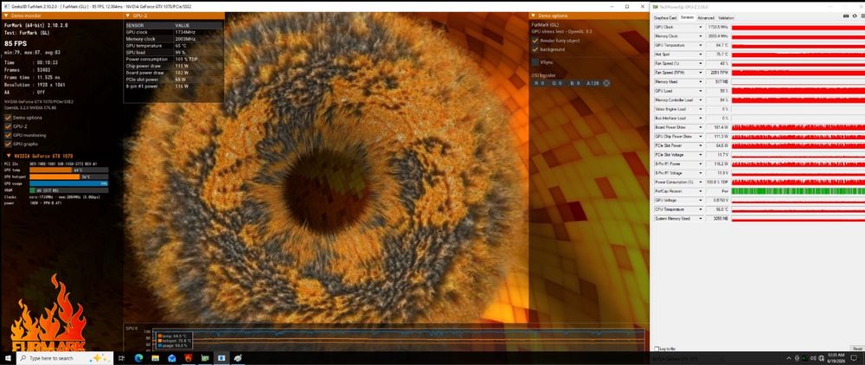The image size is (865, 365).
Task: Click the date and time in taskbar
Action: [x=837, y=358]
